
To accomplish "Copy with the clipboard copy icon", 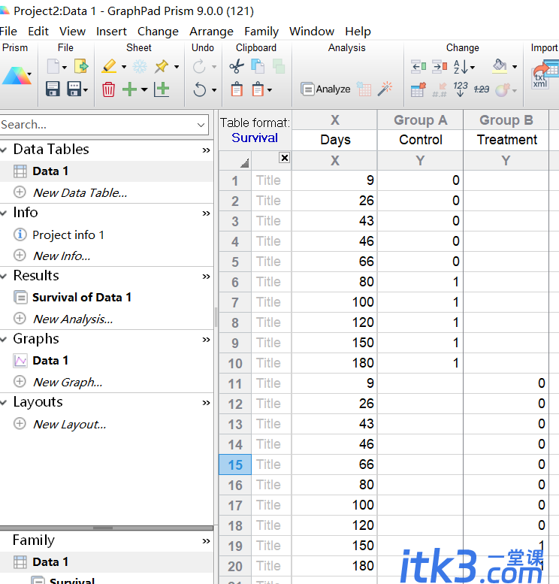I will 258,67.
